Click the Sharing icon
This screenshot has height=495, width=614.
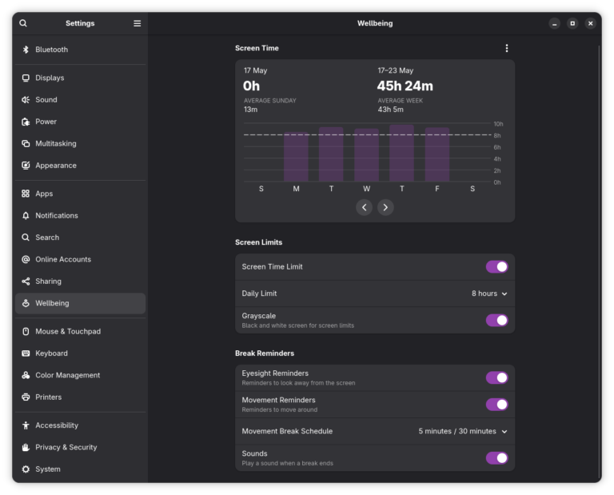pos(26,281)
